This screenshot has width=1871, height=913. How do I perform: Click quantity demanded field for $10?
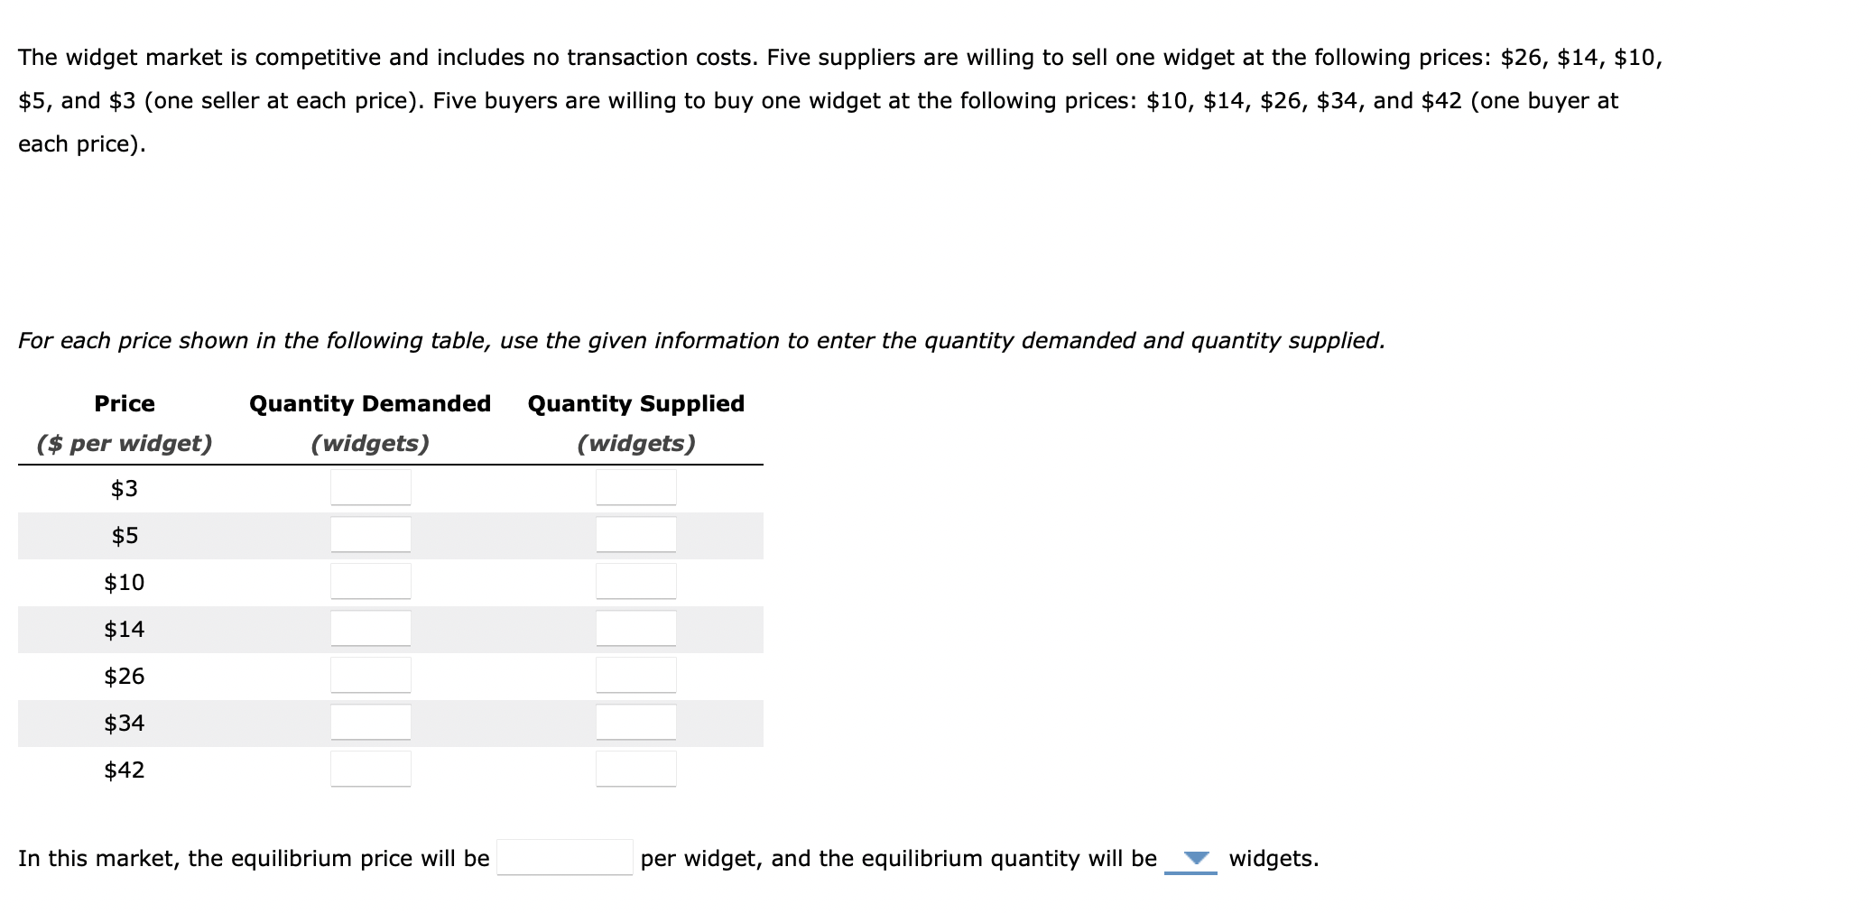(371, 581)
